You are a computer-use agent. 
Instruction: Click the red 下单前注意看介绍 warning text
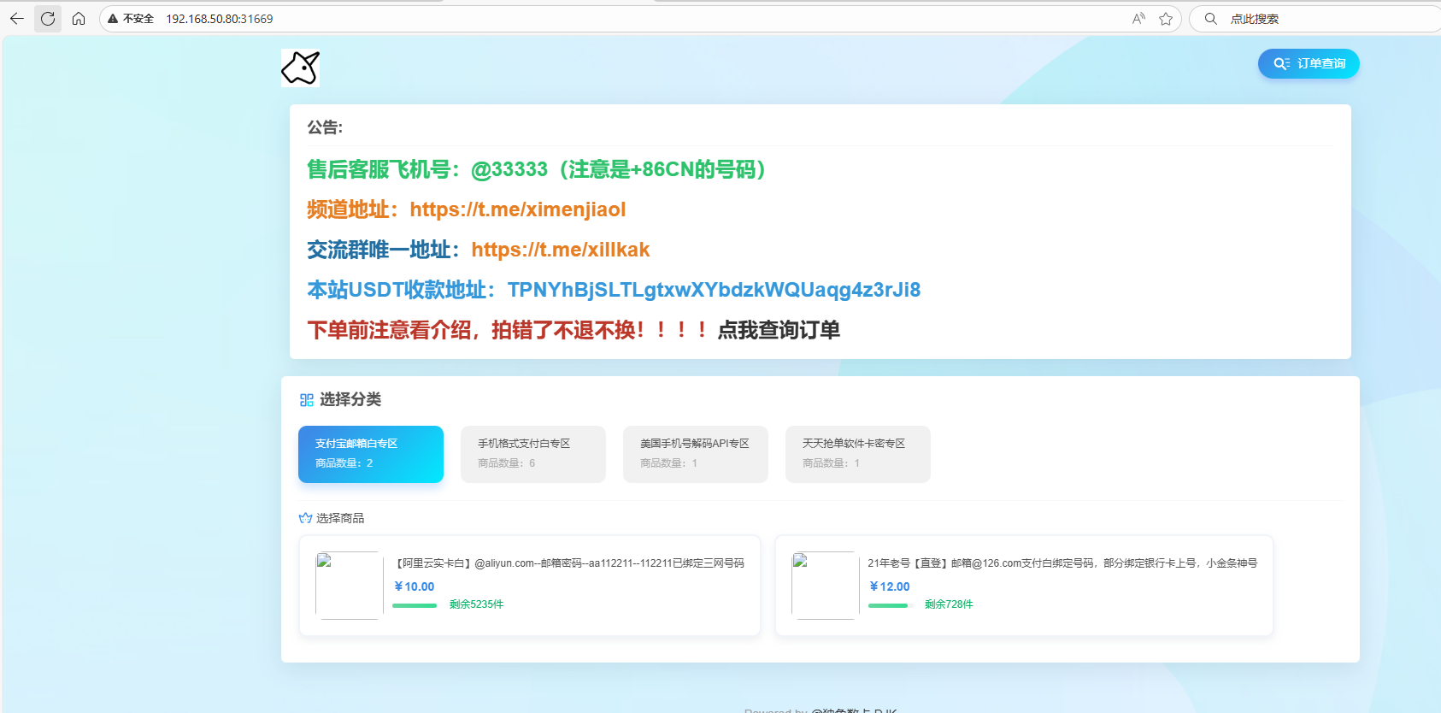click(x=508, y=330)
